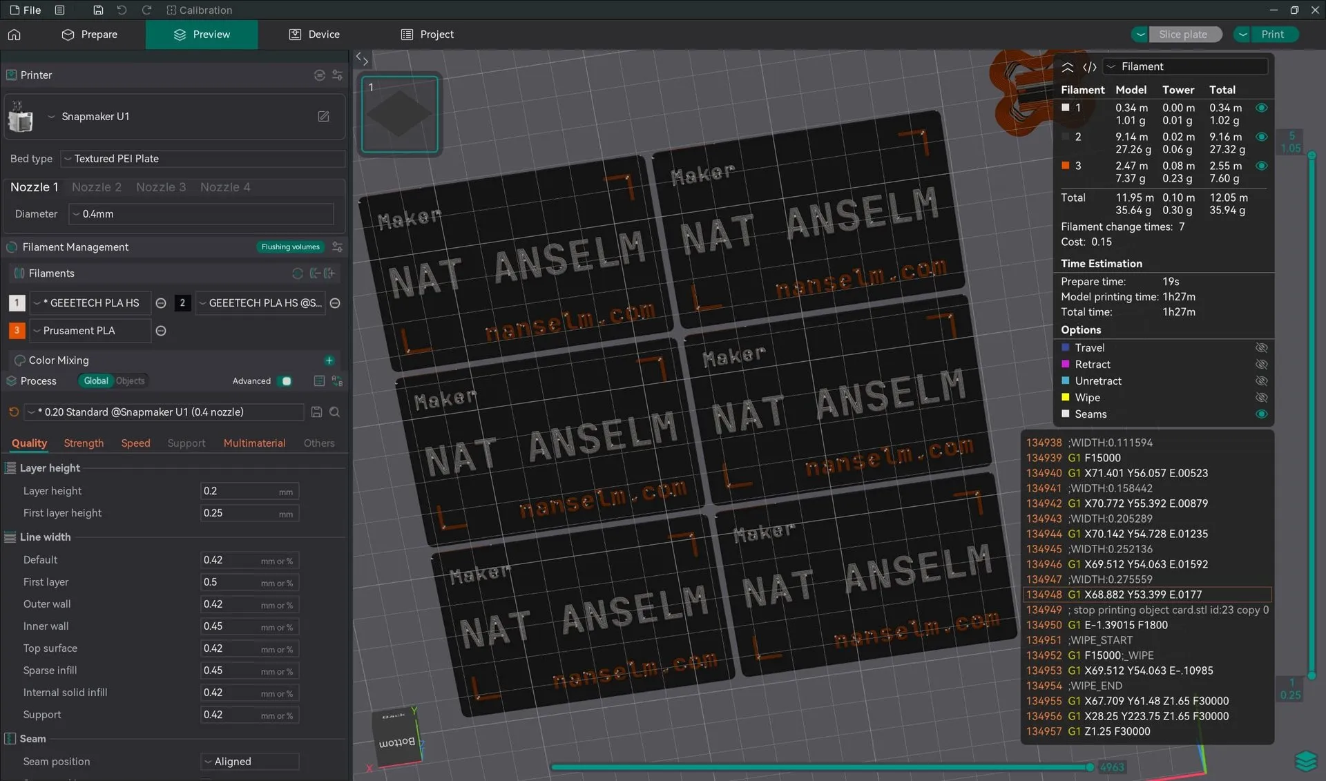Viewport: 1326px width, 781px height.
Task: Search process settings with magnifier icon
Action: pyautogui.click(x=335, y=412)
